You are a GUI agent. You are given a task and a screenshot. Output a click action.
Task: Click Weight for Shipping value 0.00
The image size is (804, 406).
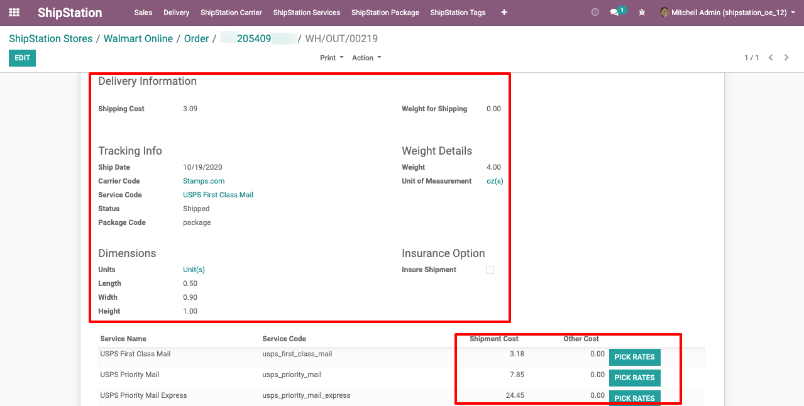tap(494, 109)
